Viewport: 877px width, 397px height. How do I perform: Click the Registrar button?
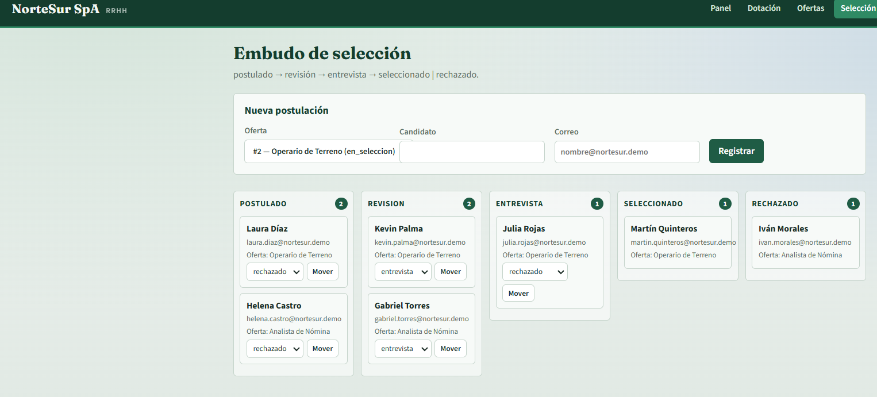736,151
